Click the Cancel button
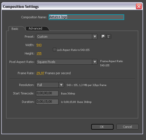146x140 pixels. (x=128, y=127)
